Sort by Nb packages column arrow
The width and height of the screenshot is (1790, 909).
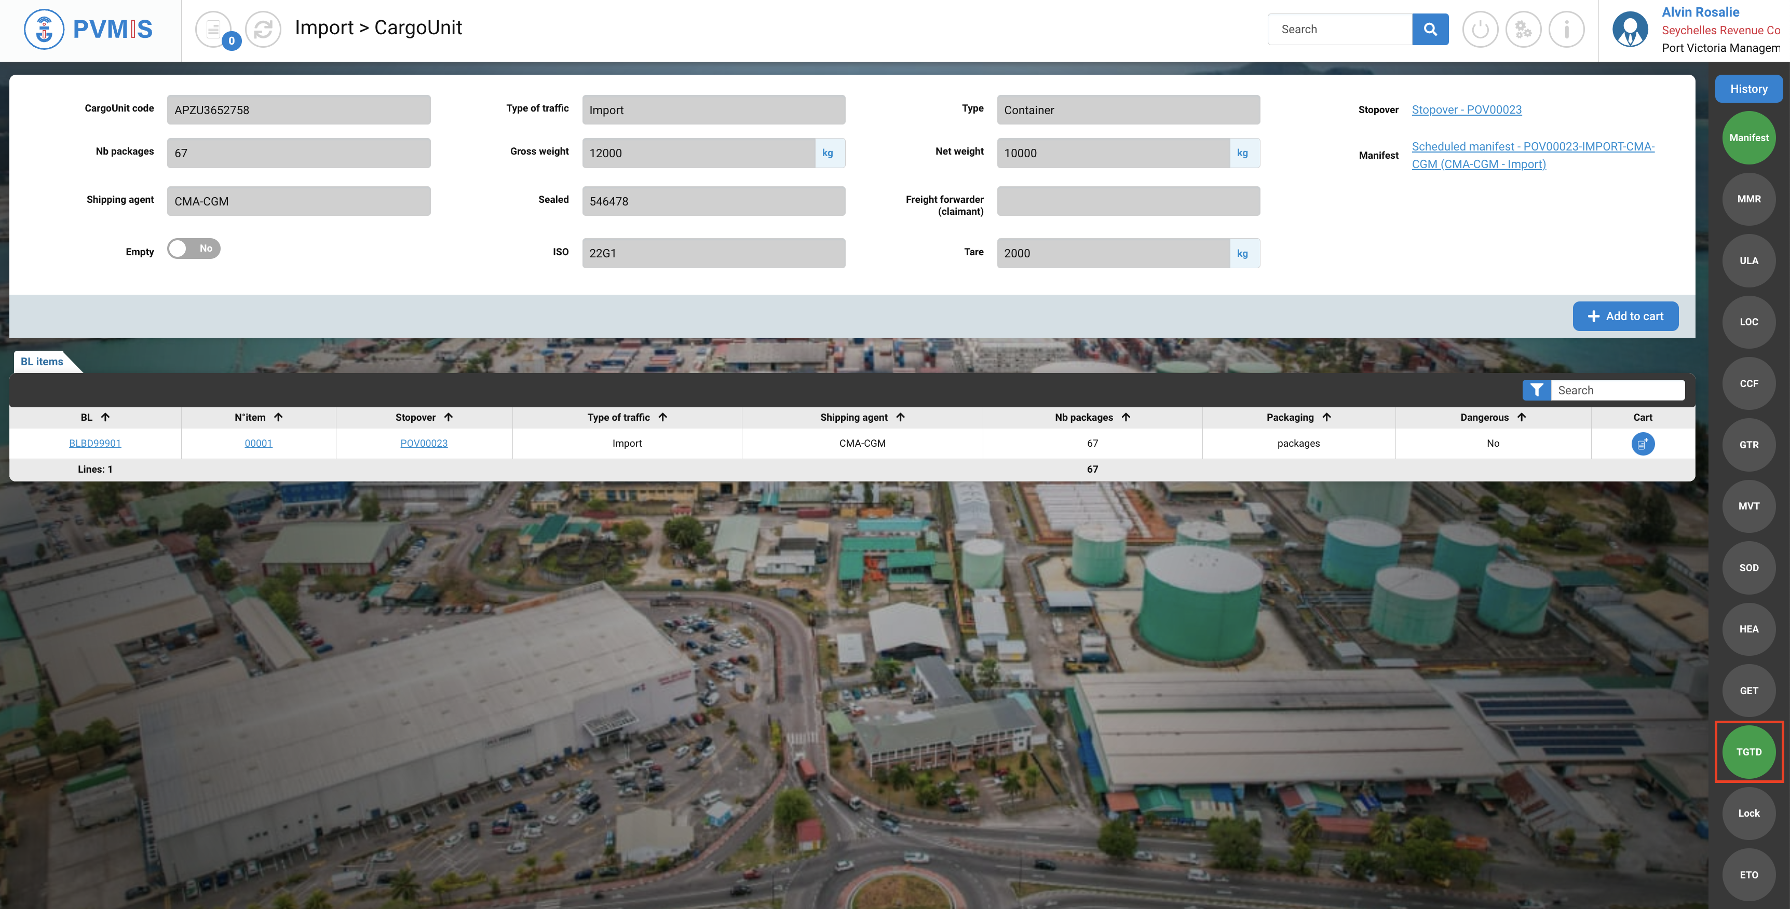click(x=1125, y=417)
